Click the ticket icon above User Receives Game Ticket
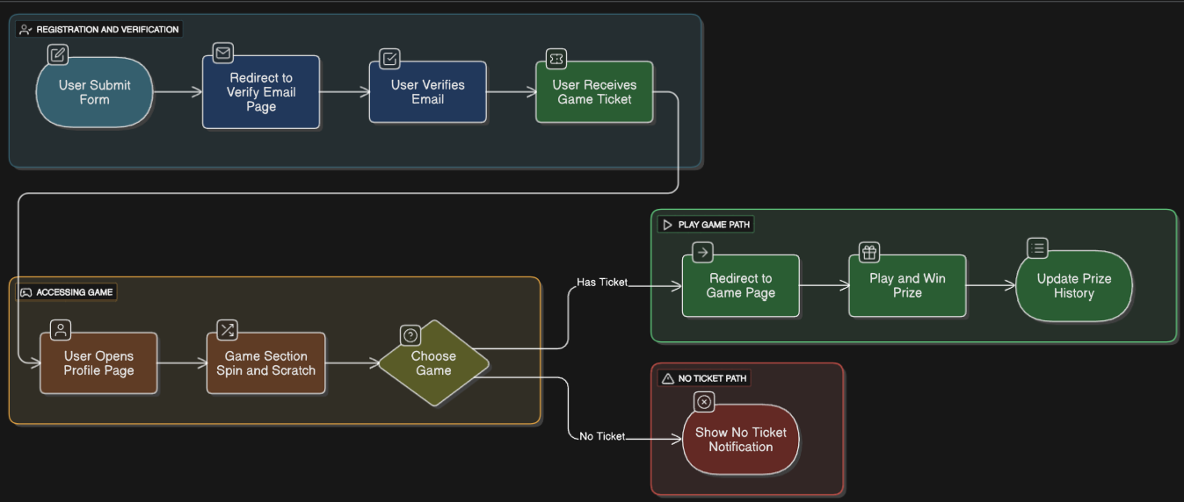This screenshot has width=1184, height=502. (x=556, y=59)
